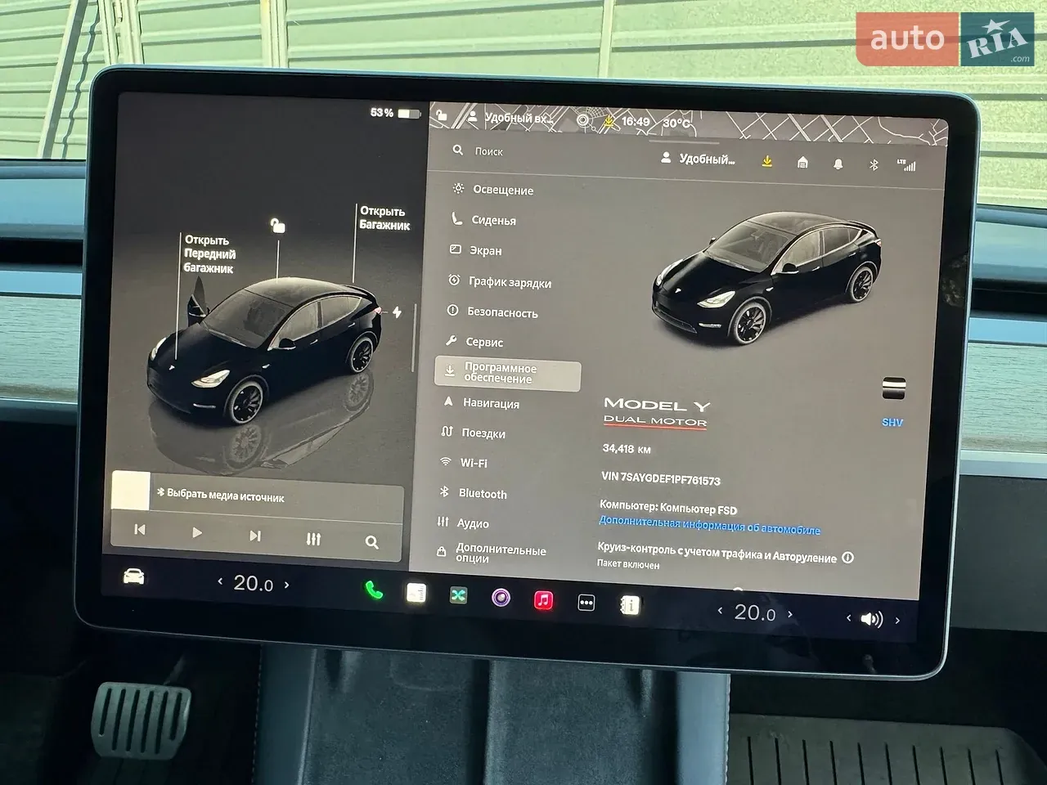Tap the lock icon on map top bar
Image resolution: width=1047 pixels, height=785 pixels.
point(442,116)
